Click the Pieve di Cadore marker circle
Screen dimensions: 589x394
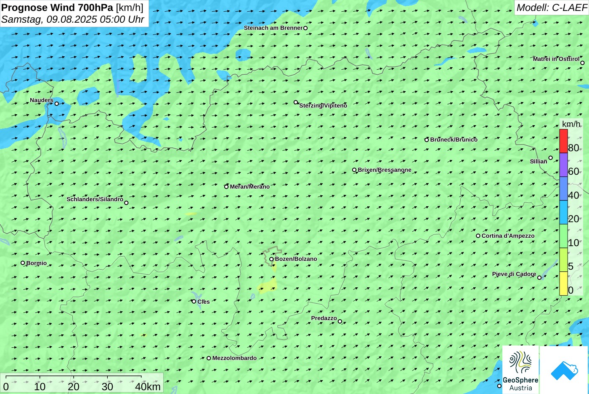pyautogui.click(x=539, y=278)
